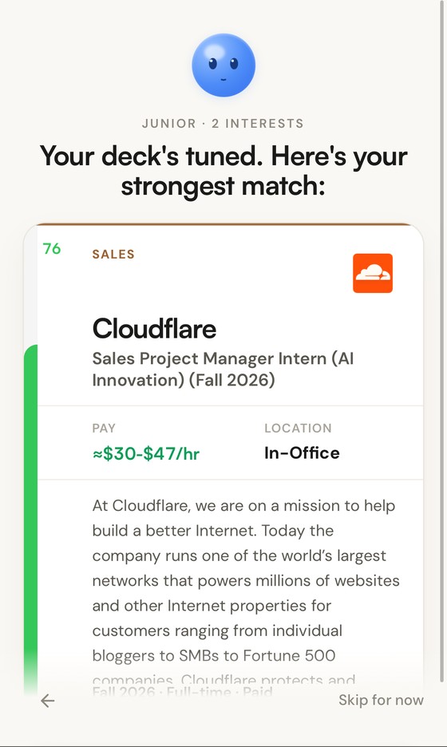447x747 pixels.
Task: Click the SALES category label
Action: [113, 255]
